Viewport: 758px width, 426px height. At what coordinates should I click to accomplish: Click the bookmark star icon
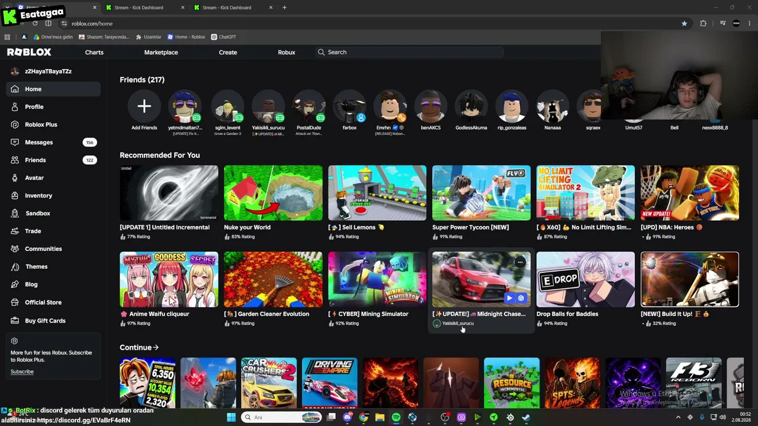[x=685, y=24]
